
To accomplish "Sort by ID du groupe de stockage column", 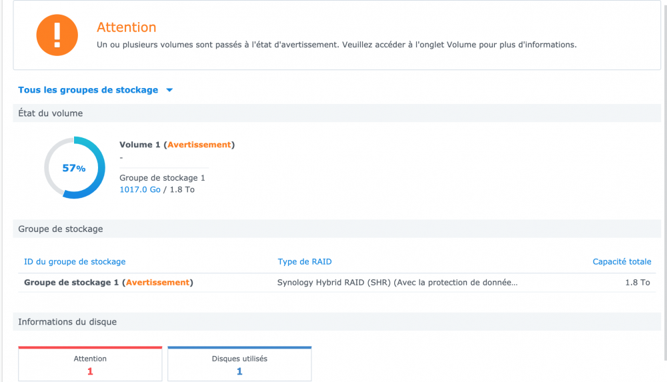I will point(75,262).
